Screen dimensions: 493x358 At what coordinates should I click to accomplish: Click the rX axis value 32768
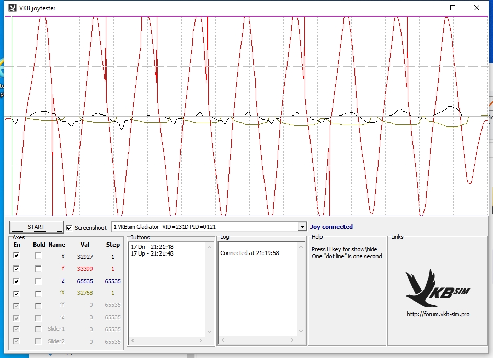(x=85, y=293)
